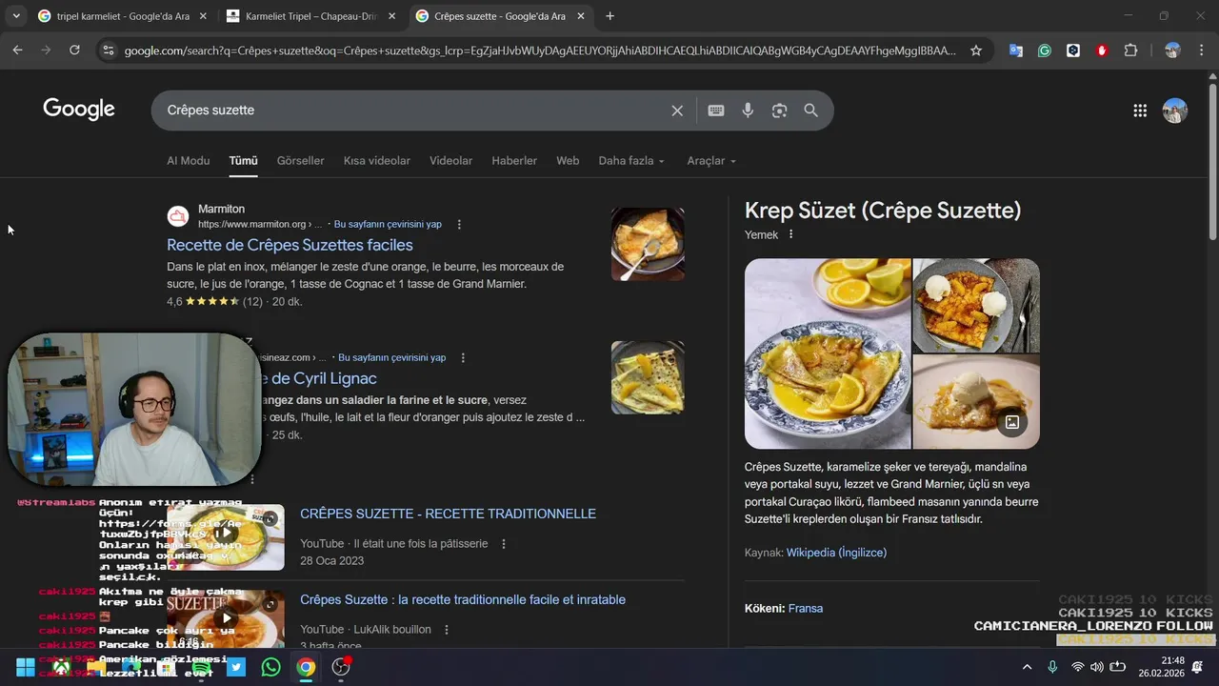Open the large crêpe plate image
Image resolution: width=1219 pixels, height=686 pixels.
coord(828,353)
